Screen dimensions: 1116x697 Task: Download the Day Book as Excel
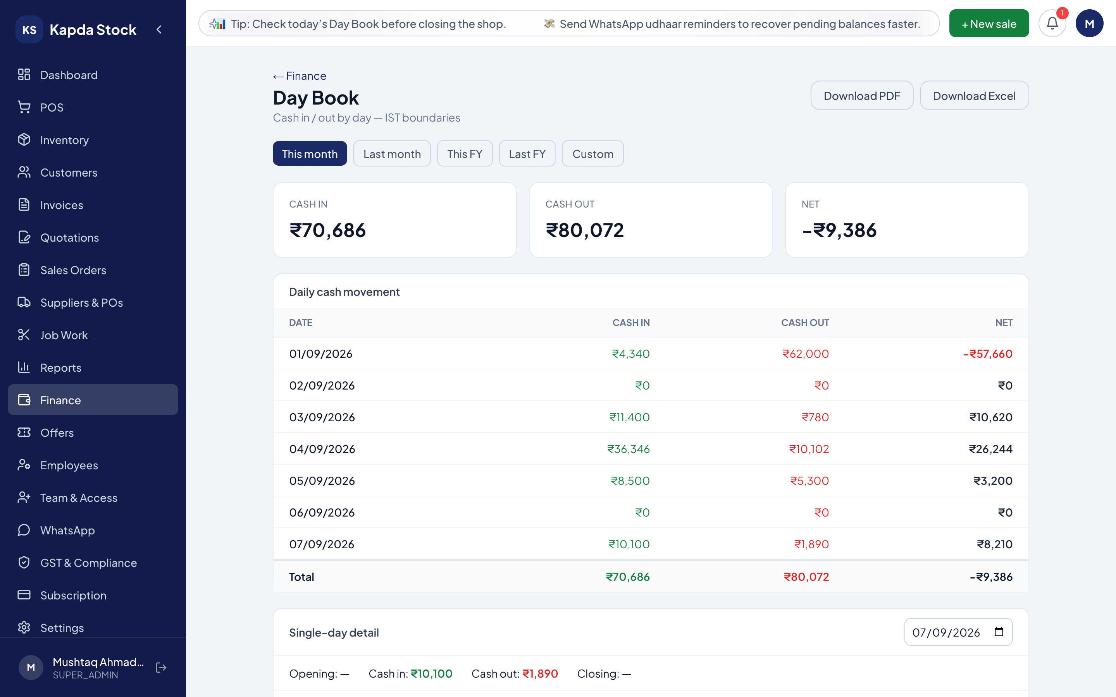[x=974, y=95]
